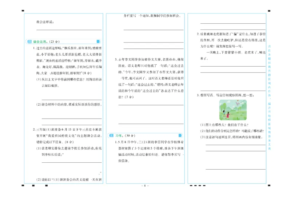
Task: Click line (2)请你以三(1)班班委会的名义
Action: pyautogui.click(x=69, y=179)
